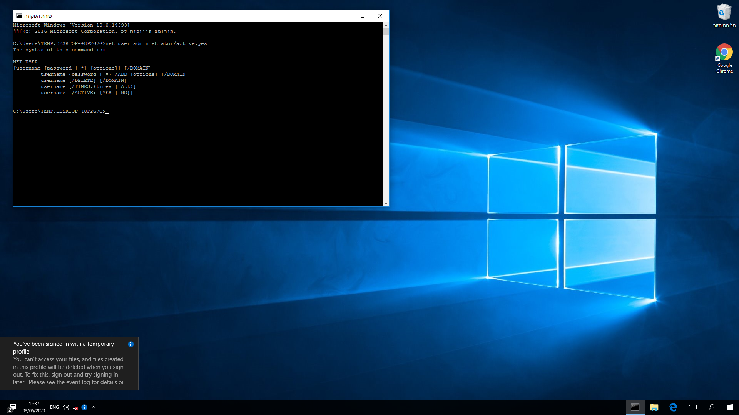This screenshot has width=739, height=415.
Task: Click the '/ADD [options] [/DOMAIN]' syntax line
Action: (114, 74)
